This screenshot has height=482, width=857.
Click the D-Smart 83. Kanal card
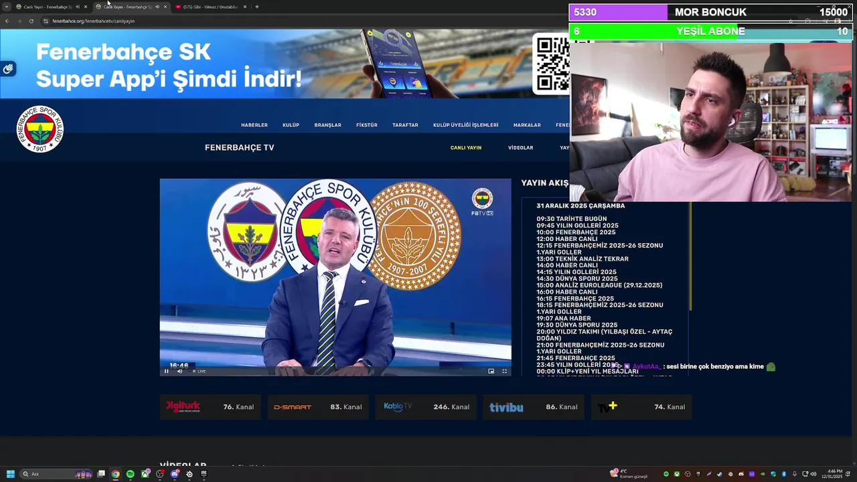[318, 407]
